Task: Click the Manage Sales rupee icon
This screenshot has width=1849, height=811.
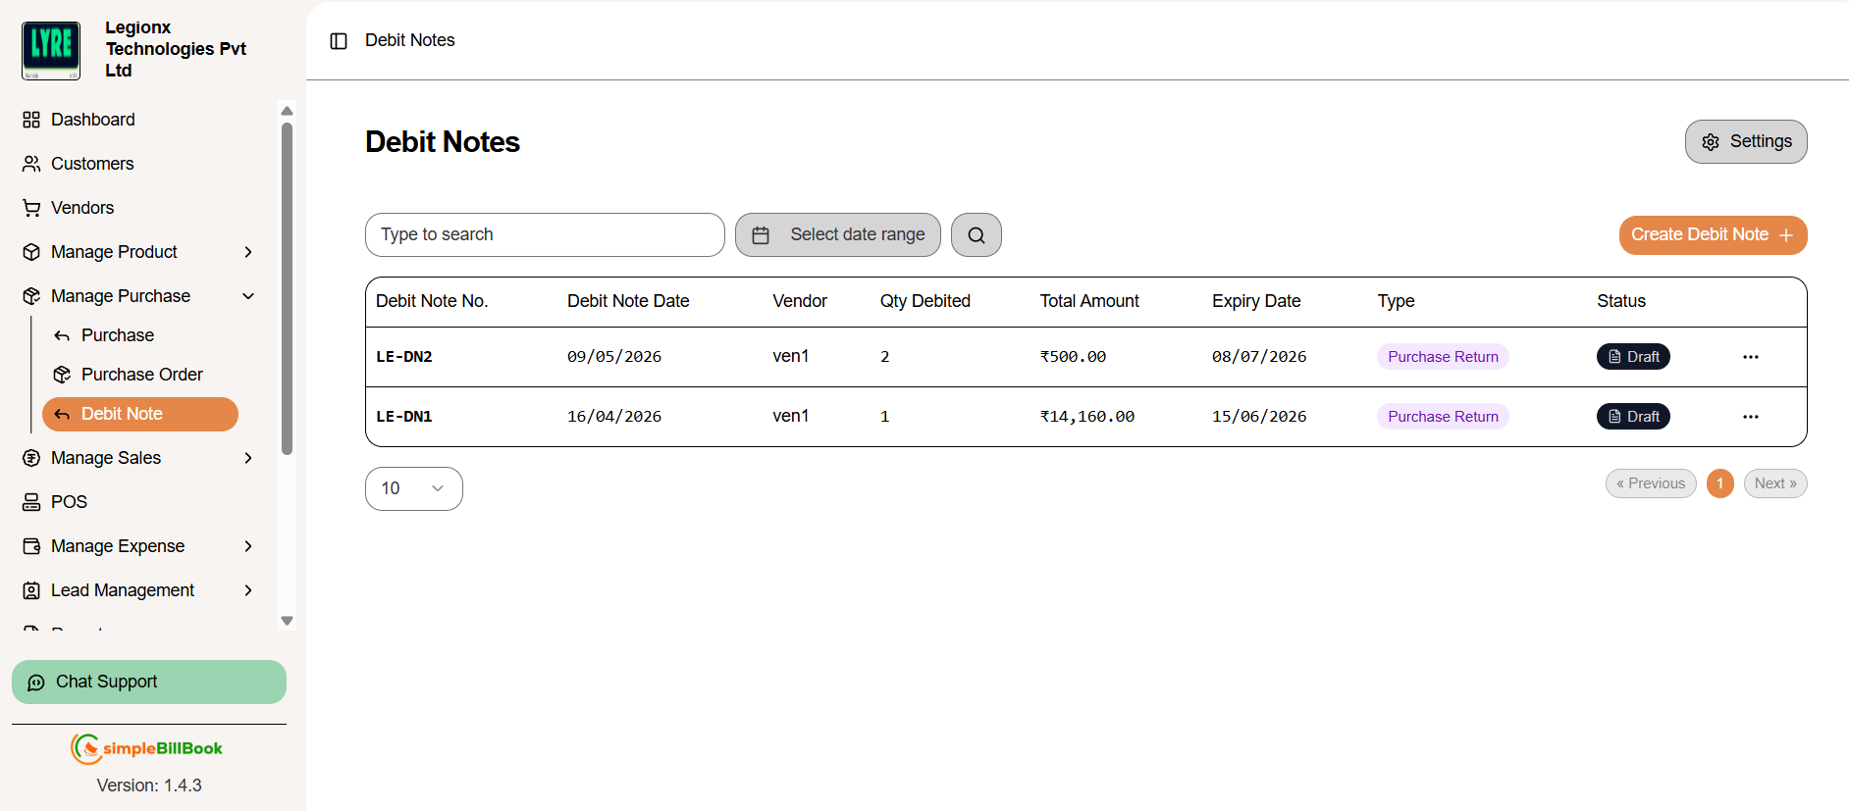Action: coord(31,458)
